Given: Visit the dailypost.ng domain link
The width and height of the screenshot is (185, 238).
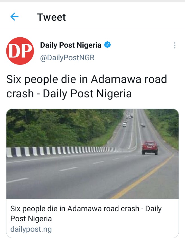Looking at the screenshot, I should coord(31,229).
